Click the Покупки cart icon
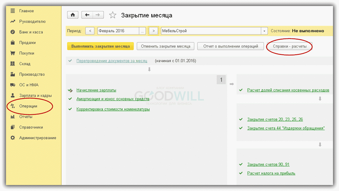The width and height of the screenshot is (339, 191). click(x=13, y=53)
